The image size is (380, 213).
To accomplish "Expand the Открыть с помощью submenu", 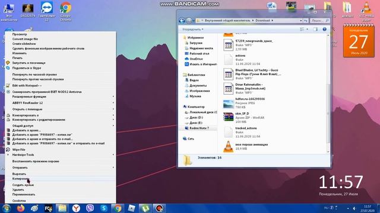I will click(60, 109).
